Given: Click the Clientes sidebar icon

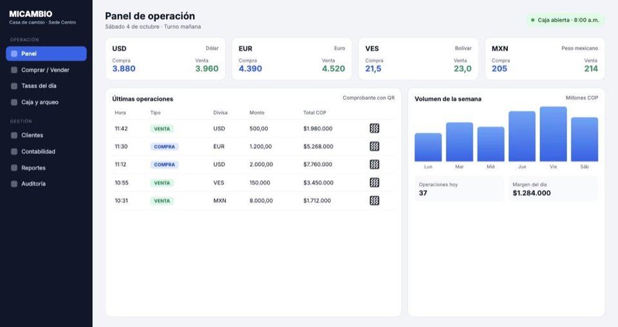Looking at the screenshot, I should click(14, 135).
